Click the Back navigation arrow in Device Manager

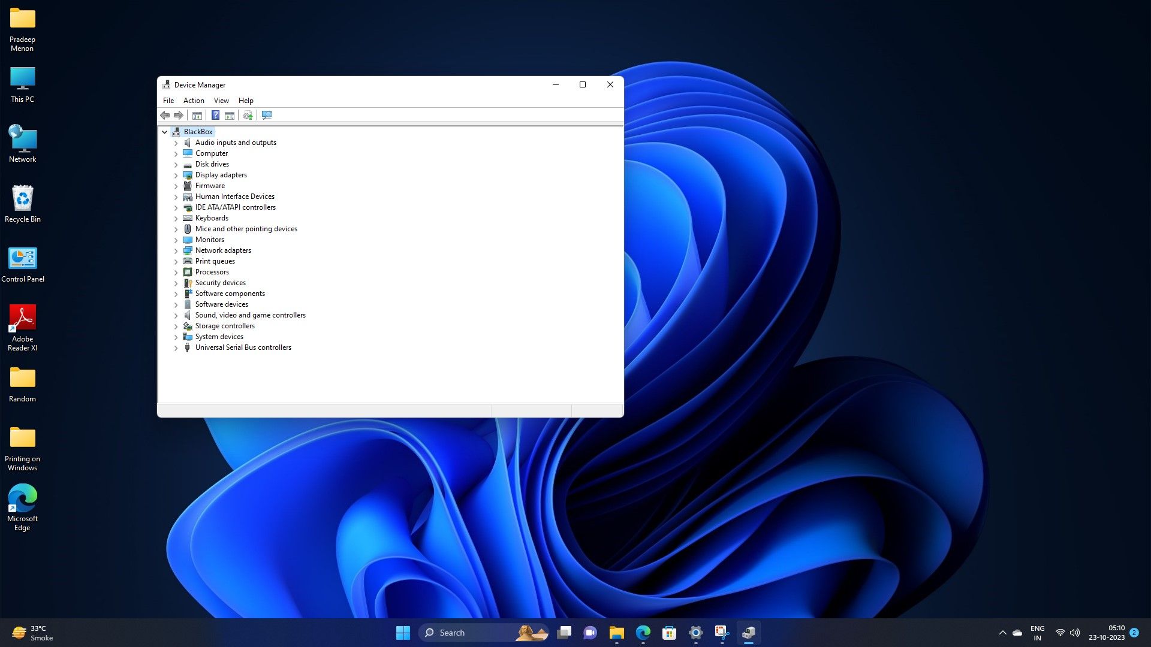coord(165,115)
